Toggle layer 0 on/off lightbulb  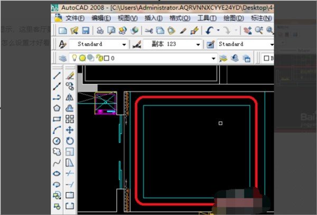coord(75,58)
